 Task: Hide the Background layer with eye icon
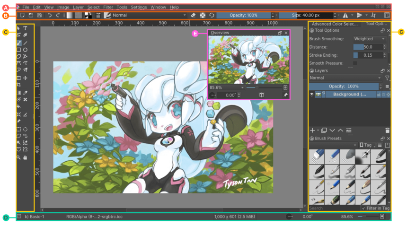pyautogui.click(x=311, y=95)
